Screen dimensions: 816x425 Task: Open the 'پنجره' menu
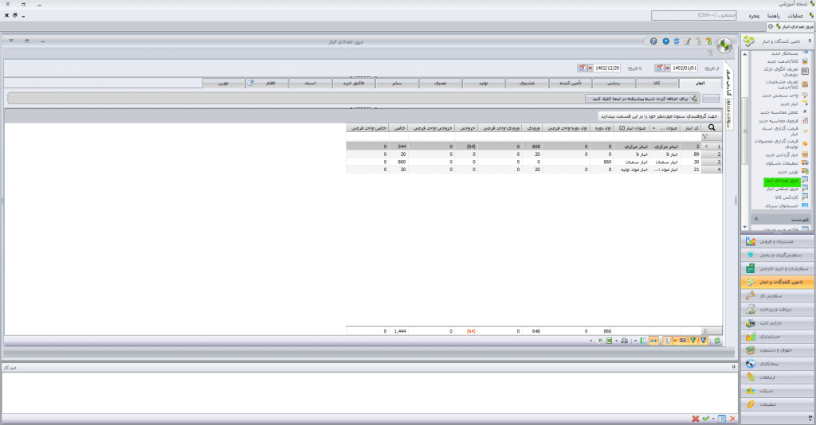(x=754, y=16)
